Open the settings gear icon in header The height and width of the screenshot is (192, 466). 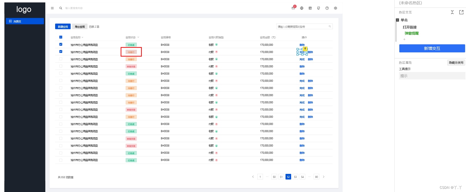click(335, 8)
